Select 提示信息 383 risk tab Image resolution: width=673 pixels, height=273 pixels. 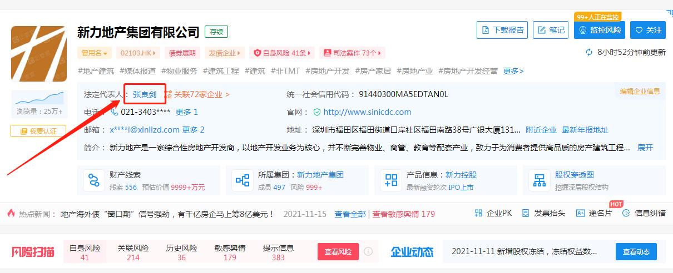pyautogui.click(x=278, y=252)
